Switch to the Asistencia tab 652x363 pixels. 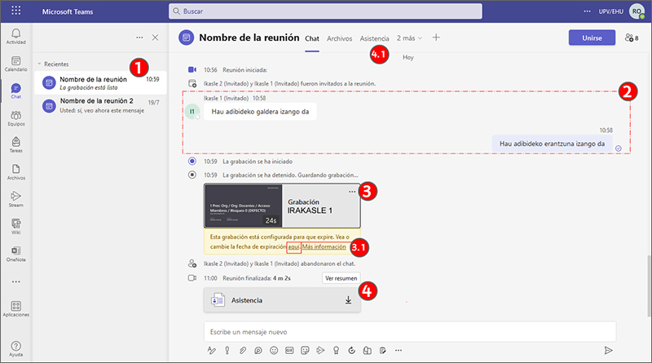374,38
